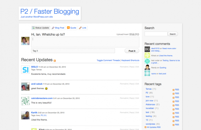
Task: Click SIGLO's avatar icon
Action: click(25, 70)
